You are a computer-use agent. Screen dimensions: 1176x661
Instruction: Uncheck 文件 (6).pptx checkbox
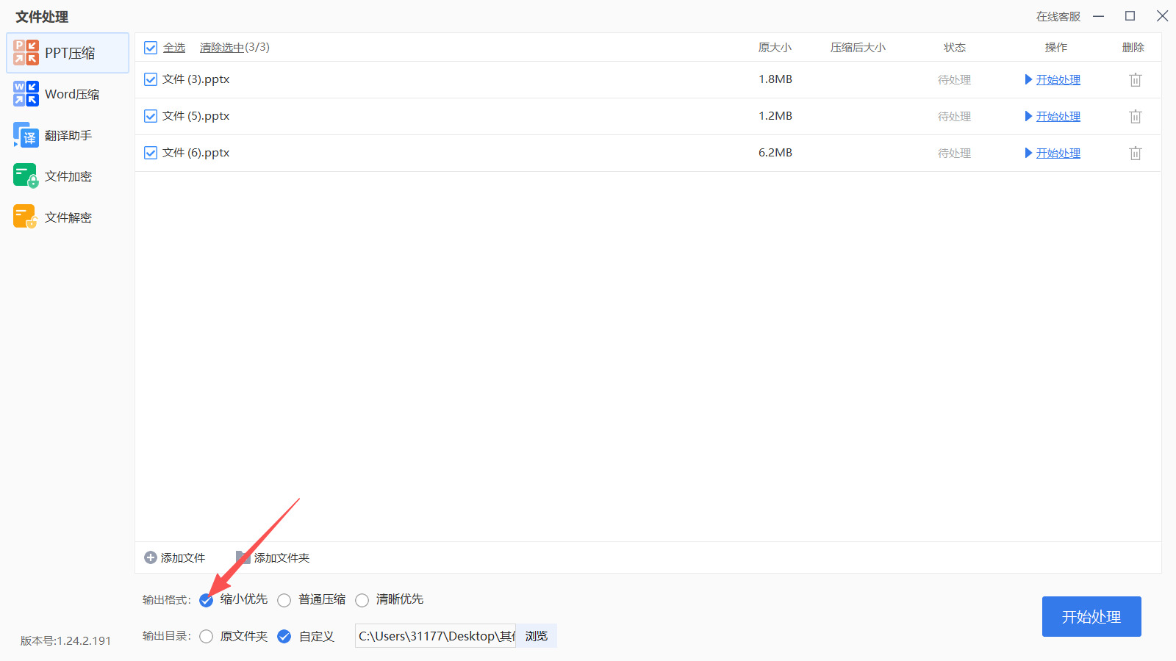coord(151,153)
